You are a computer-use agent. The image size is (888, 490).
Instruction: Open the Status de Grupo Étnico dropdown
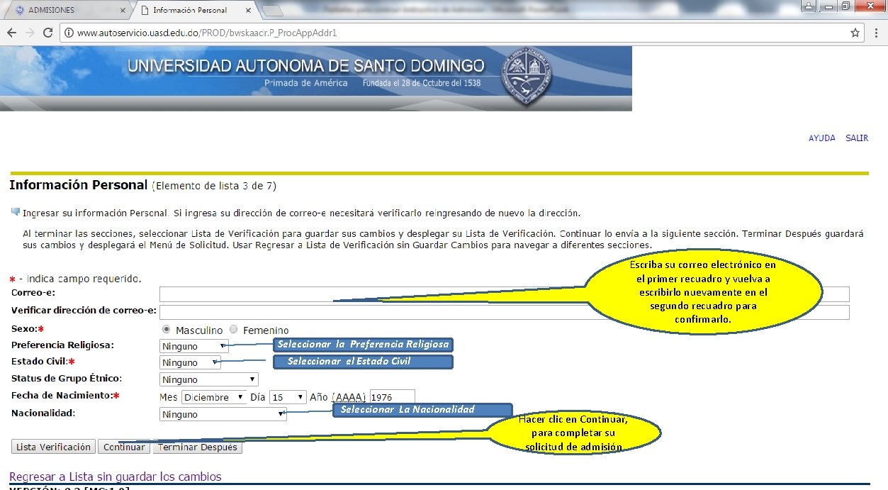coord(209,379)
